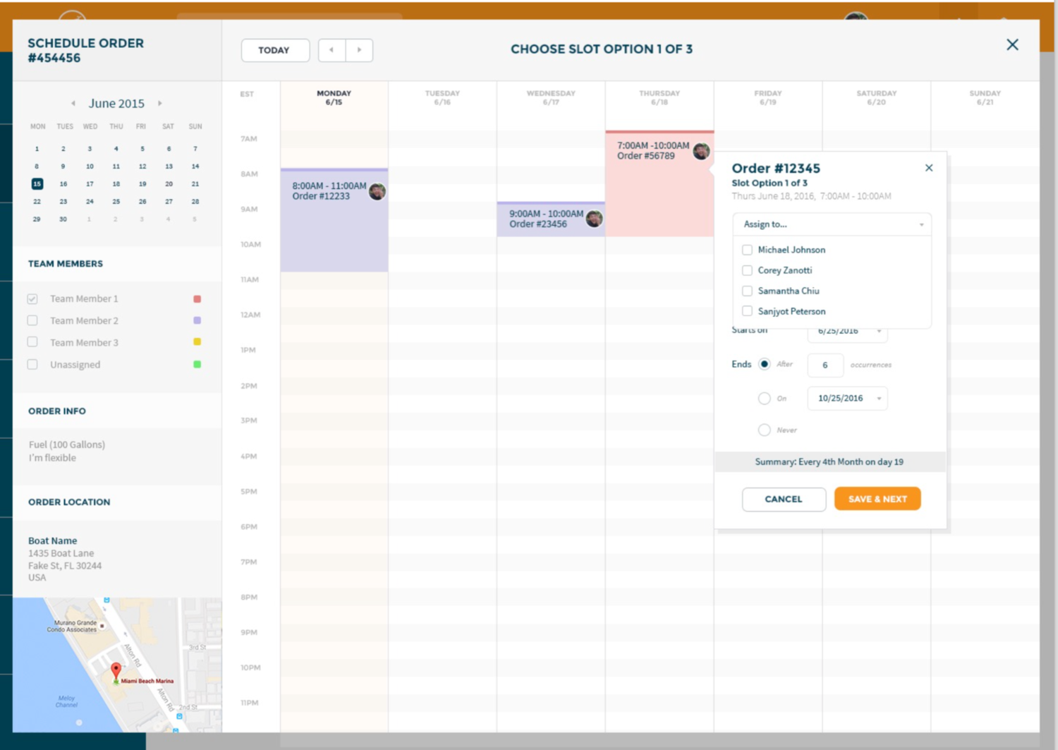Image resolution: width=1058 pixels, height=750 pixels.
Task: Click the CANCEL button
Action: (784, 499)
